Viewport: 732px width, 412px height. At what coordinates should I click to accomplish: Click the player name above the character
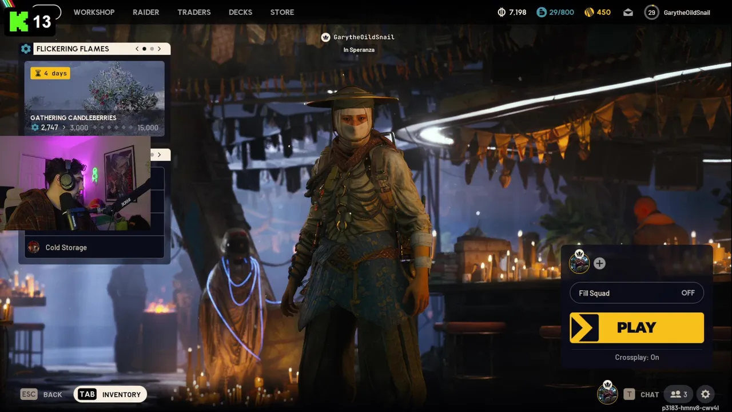coord(364,37)
